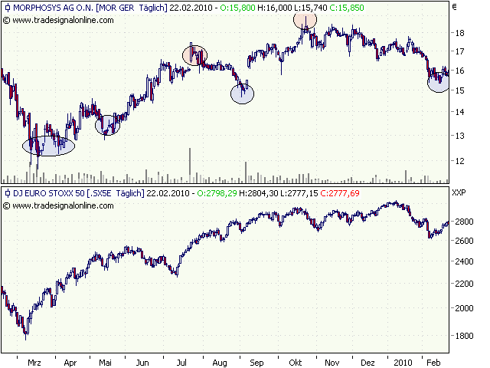Click the Feb month label on time axis
The image size is (490, 368).
(433, 363)
